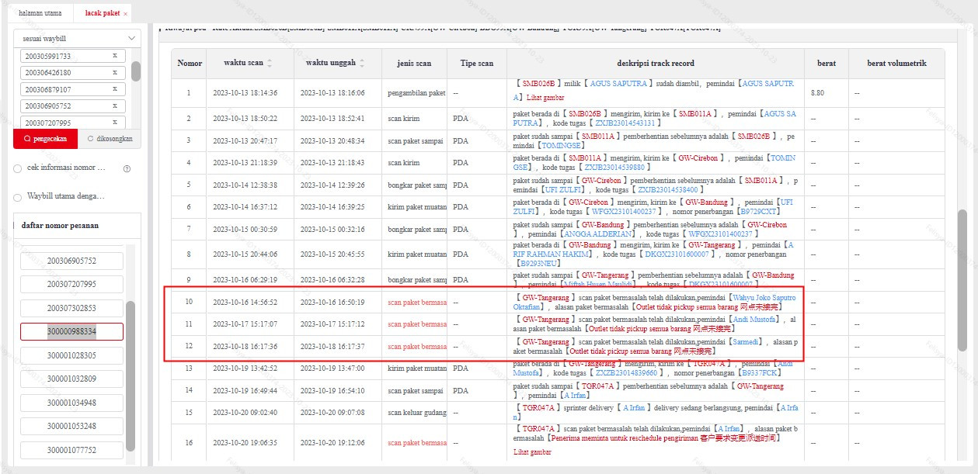This screenshot has height=474, width=978.
Task: Click A Irfan name in row 14
Action: (575, 395)
